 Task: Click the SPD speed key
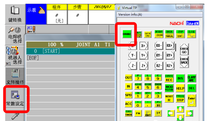click(128, 95)
